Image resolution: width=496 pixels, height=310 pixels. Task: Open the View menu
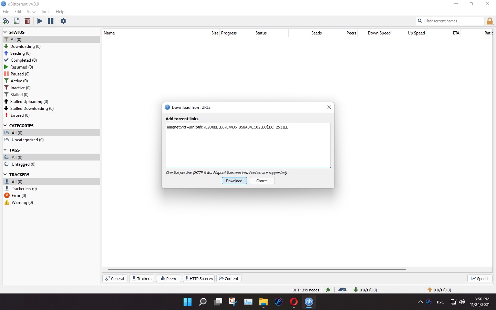[31, 11]
